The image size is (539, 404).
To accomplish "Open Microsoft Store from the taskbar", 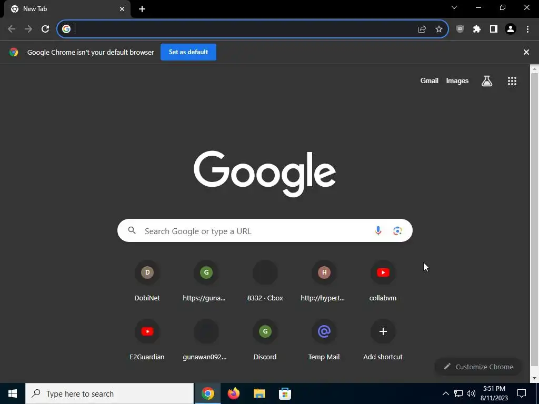I will 285,393.
